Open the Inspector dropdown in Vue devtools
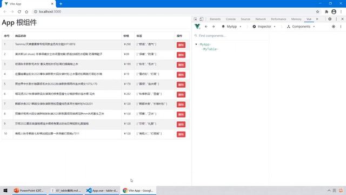Image resolution: width=346 pixels, height=195 pixels. click(x=264, y=27)
